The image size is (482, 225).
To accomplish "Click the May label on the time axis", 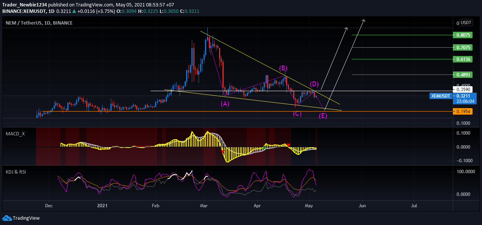I will 309,206.
